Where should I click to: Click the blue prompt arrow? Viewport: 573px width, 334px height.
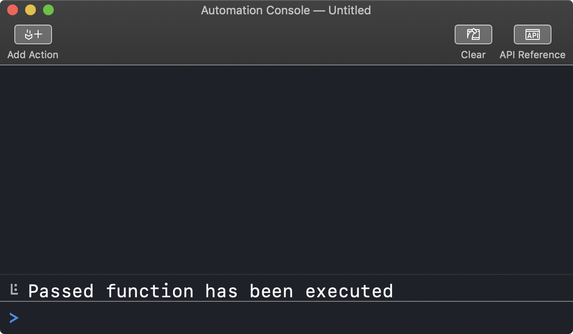coord(14,318)
